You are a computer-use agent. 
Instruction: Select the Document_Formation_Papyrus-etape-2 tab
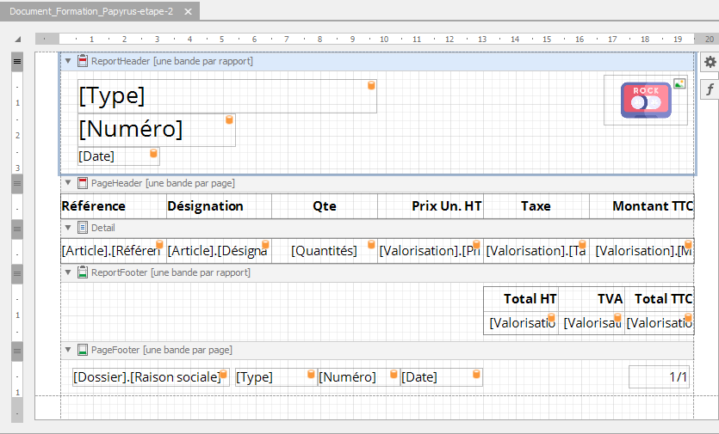[x=90, y=10]
